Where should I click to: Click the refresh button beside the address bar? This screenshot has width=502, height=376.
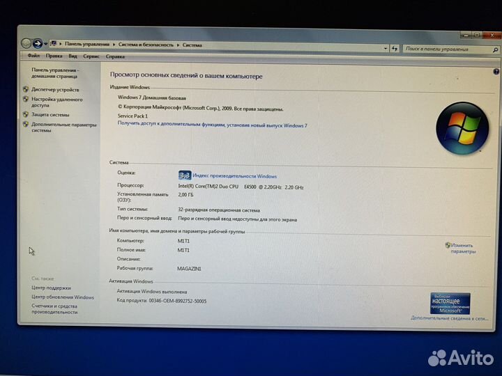[x=395, y=49]
